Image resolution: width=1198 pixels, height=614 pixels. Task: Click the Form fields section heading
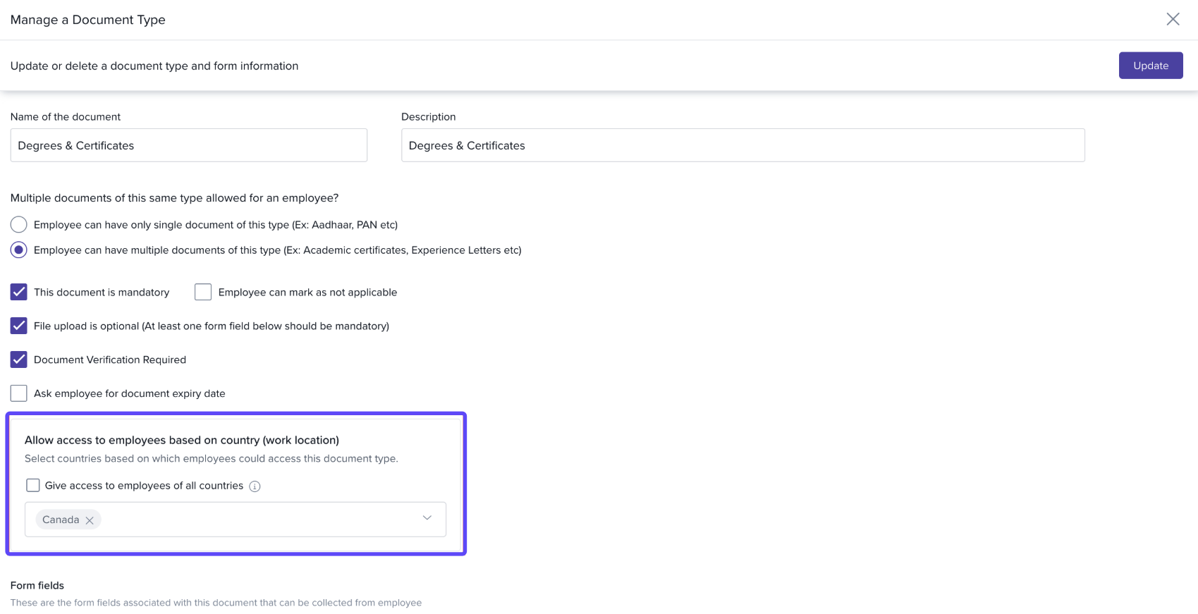(37, 586)
